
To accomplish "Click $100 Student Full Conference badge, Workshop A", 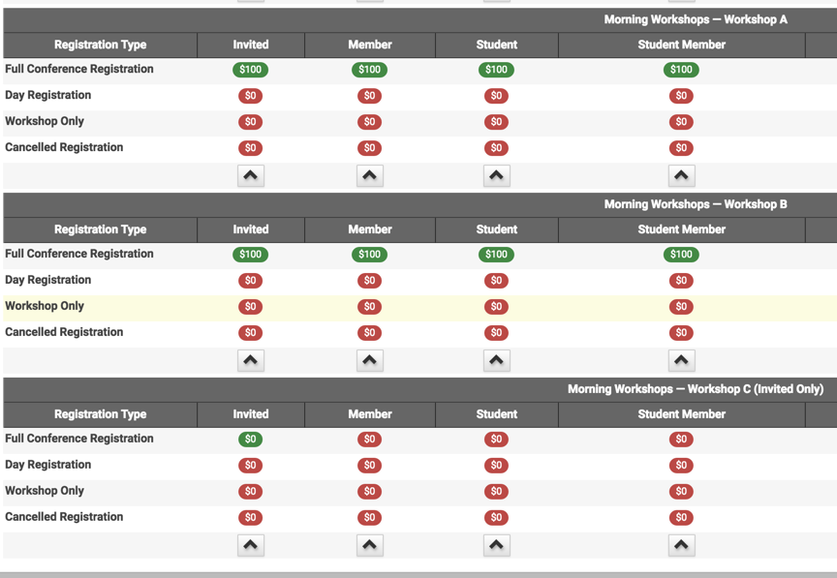I will coord(496,70).
